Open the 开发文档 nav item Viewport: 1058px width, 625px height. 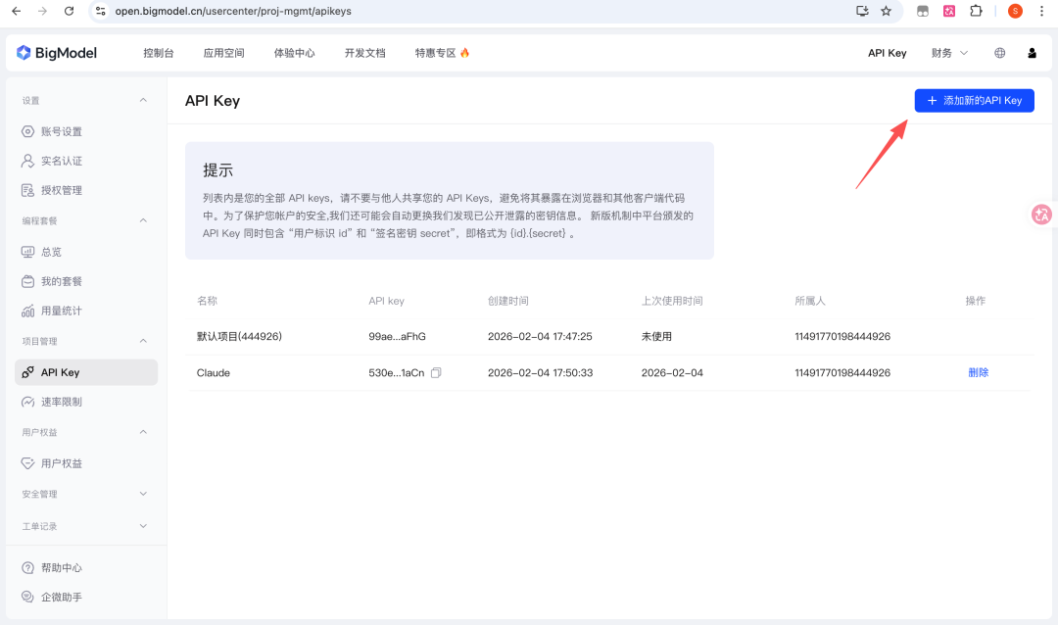[365, 53]
